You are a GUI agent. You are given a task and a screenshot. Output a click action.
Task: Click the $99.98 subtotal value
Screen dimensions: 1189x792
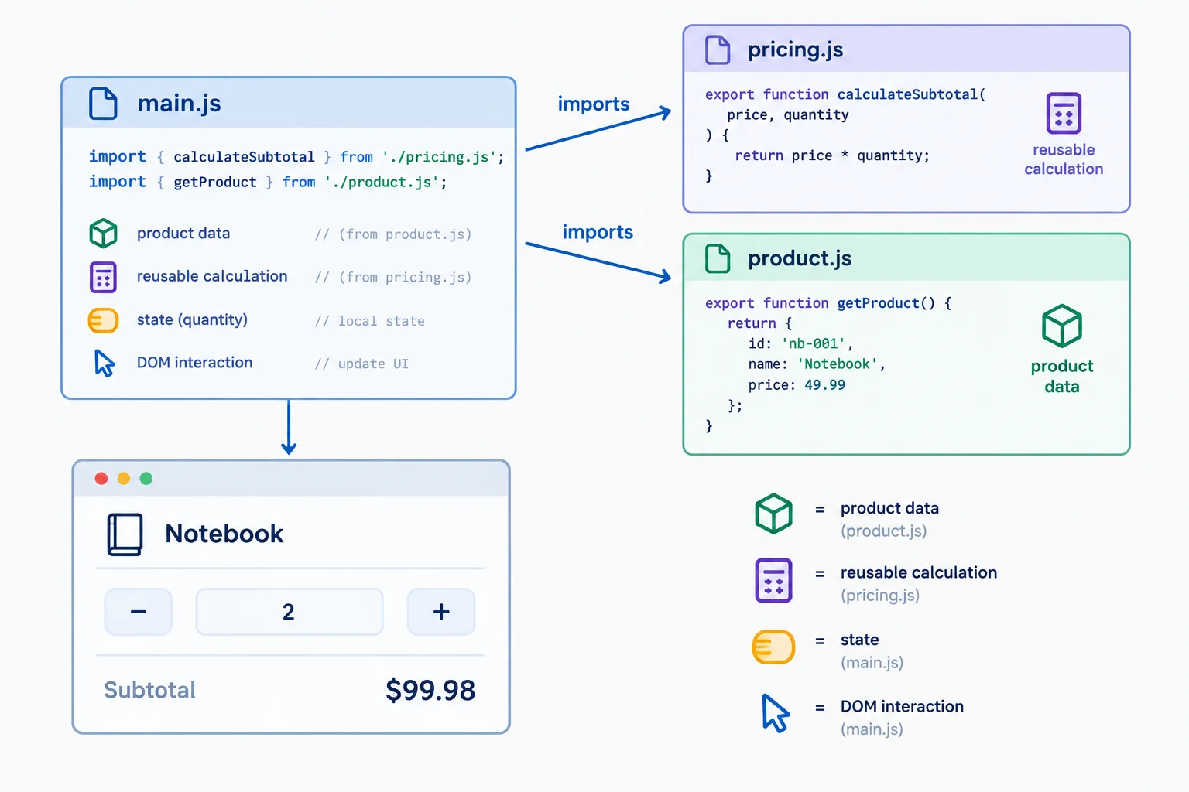click(x=430, y=690)
